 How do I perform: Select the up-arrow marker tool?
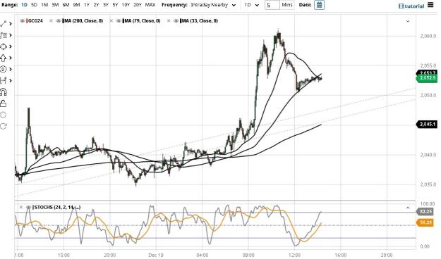point(4,58)
